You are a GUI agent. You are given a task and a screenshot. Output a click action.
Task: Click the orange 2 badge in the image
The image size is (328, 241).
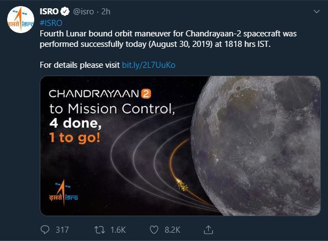(146, 94)
